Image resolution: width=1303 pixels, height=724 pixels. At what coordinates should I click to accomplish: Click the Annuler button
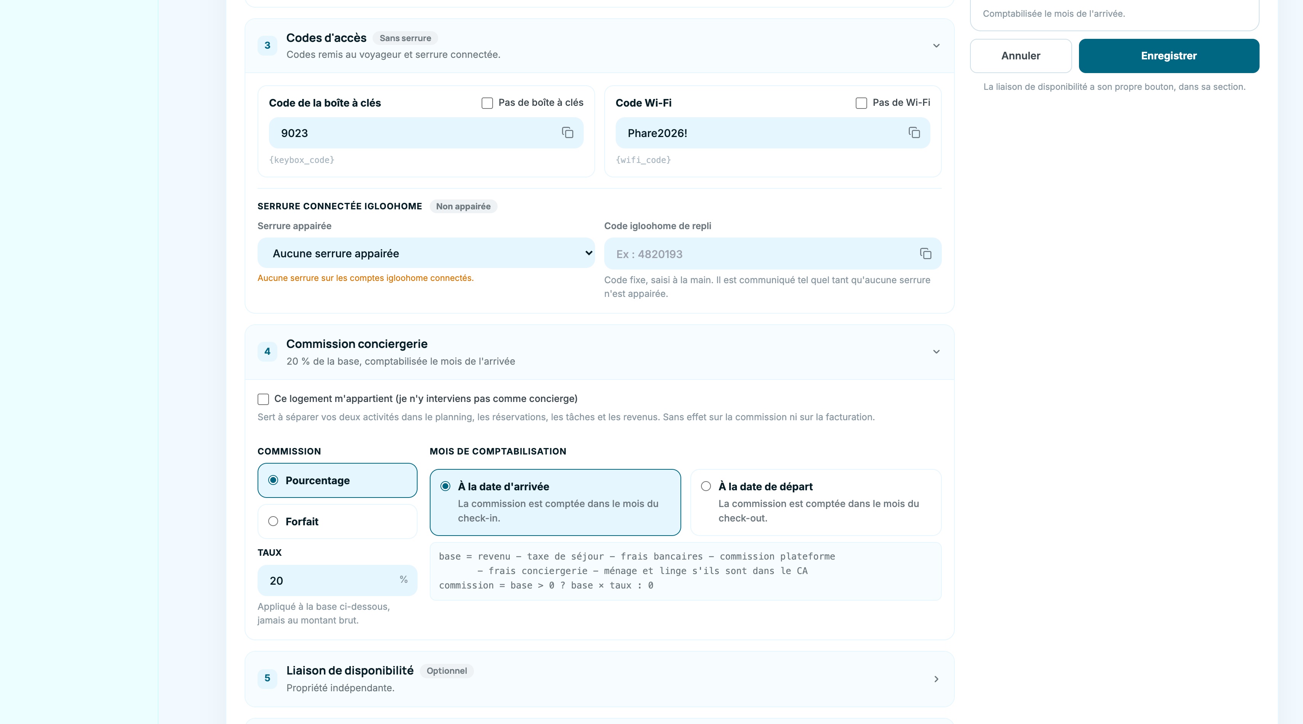coord(1021,56)
